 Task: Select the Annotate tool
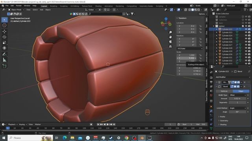4,54
